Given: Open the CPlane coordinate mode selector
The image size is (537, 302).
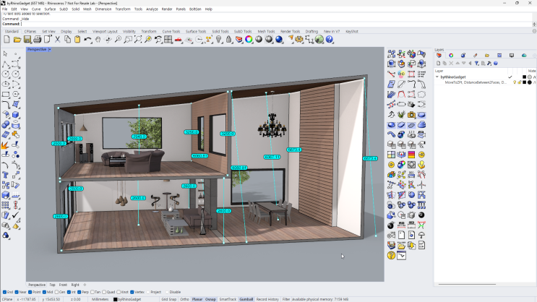Looking at the screenshot, I should [x=7, y=299].
